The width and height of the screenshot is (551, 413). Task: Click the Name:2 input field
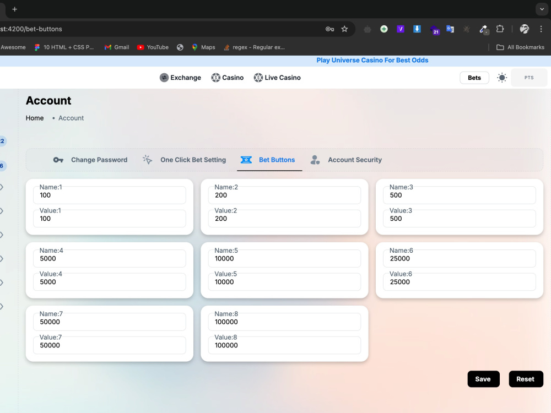point(284,195)
